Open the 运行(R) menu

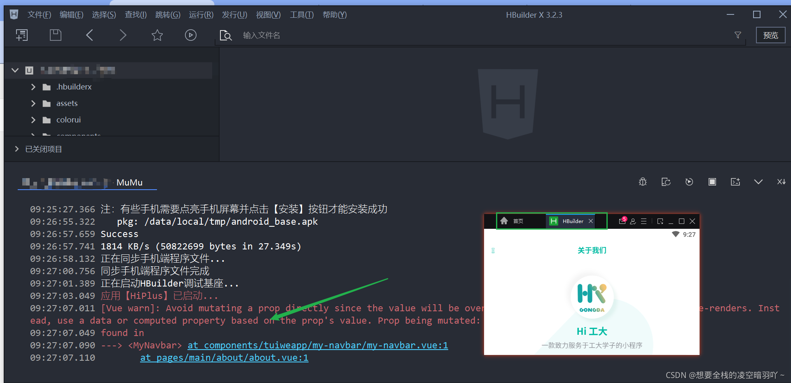[201, 15]
